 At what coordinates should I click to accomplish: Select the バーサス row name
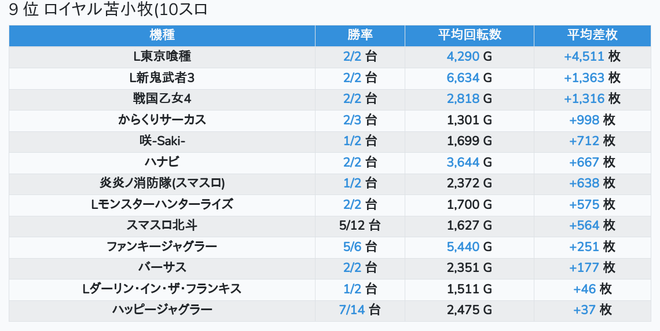[x=162, y=268]
